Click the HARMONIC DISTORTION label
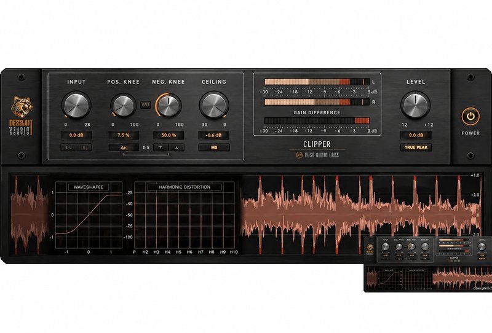The image size is (492, 333). click(184, 187)
